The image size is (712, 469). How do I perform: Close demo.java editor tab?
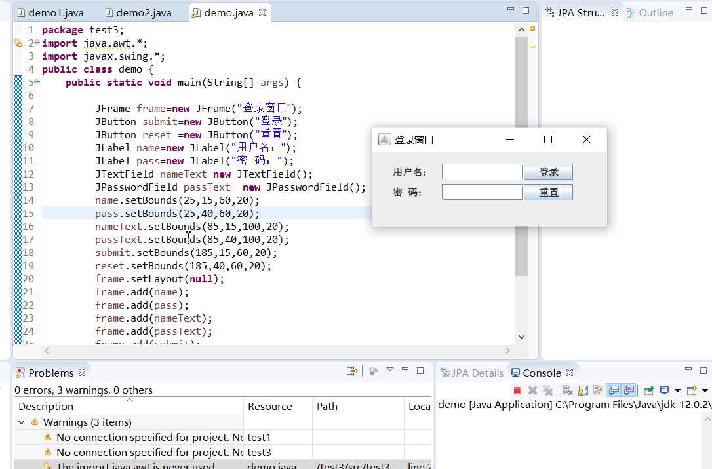[262, 12]
